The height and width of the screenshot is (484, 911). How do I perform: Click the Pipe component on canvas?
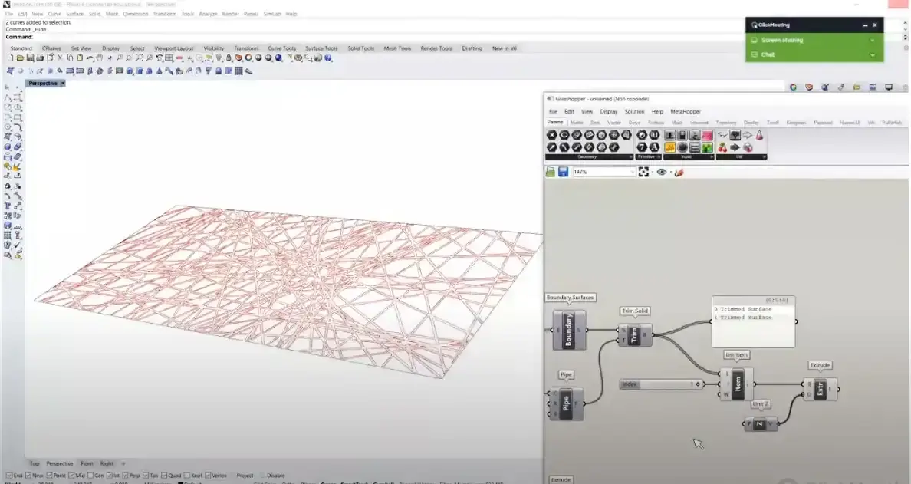click(566, 403)
